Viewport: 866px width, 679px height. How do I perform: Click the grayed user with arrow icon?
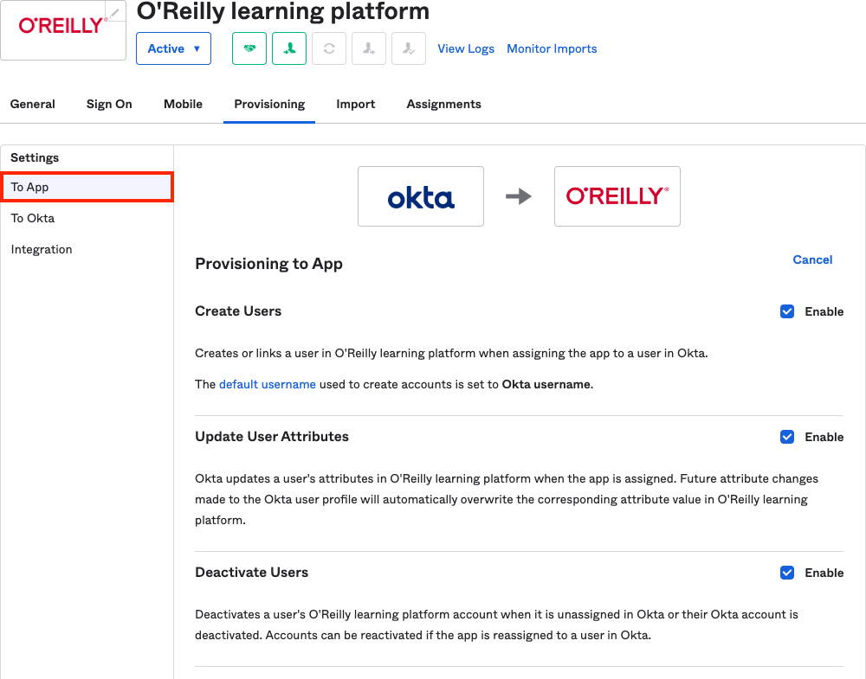368,48
